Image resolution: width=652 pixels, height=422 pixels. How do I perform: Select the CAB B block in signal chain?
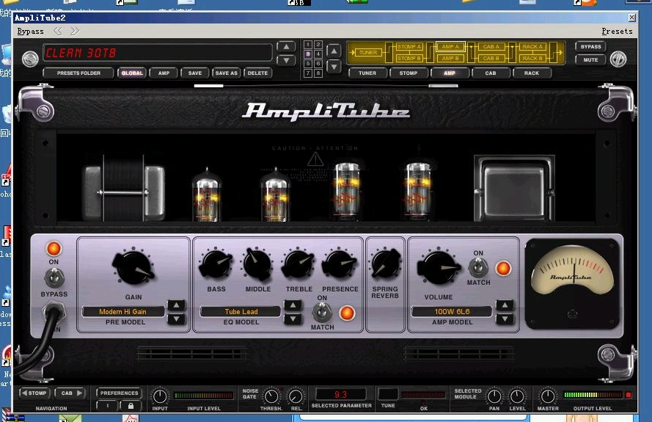click(491, 58)
